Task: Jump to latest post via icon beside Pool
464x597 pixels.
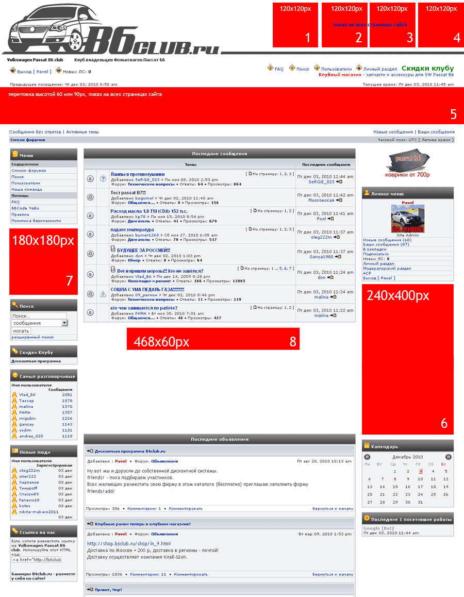Action: [330, 219]
